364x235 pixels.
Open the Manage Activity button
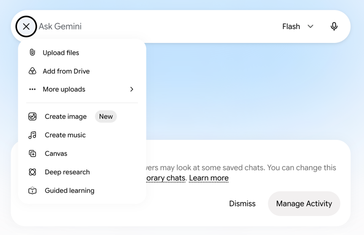[304, 203]
